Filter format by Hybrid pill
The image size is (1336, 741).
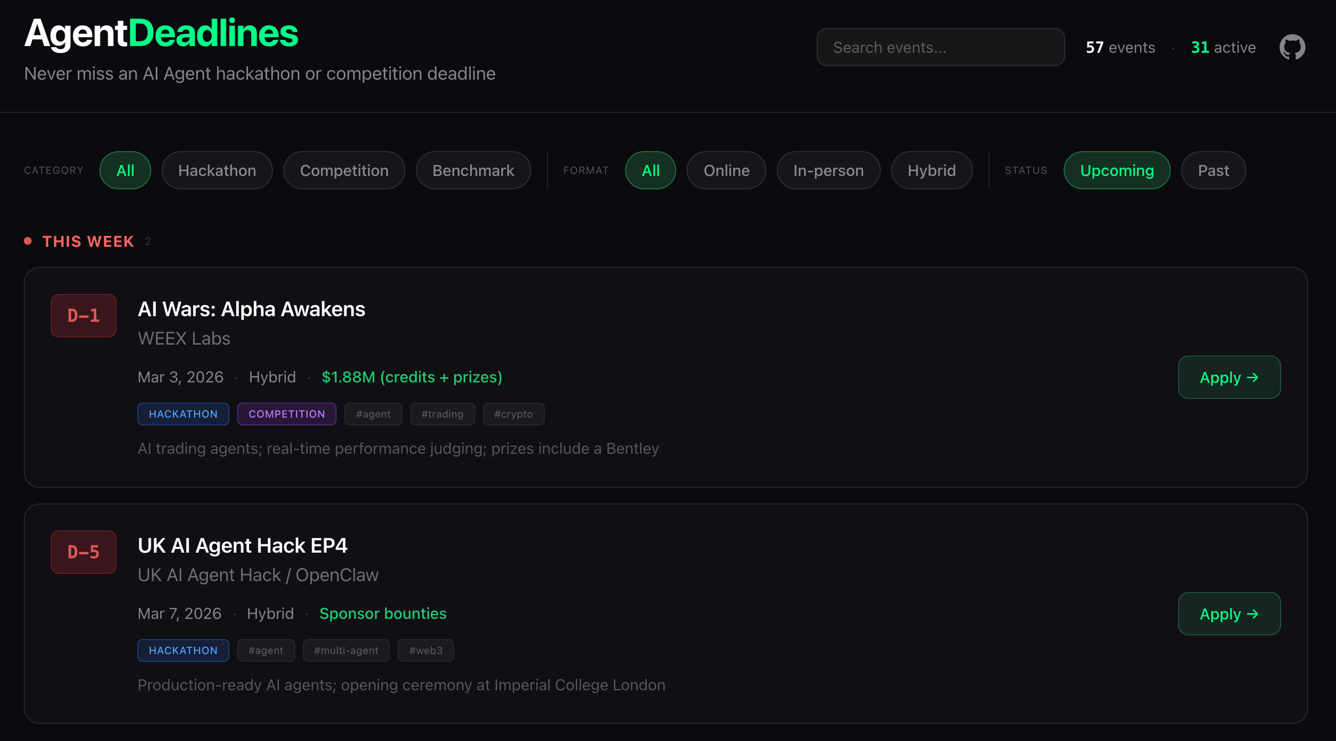tap(932, 170)
